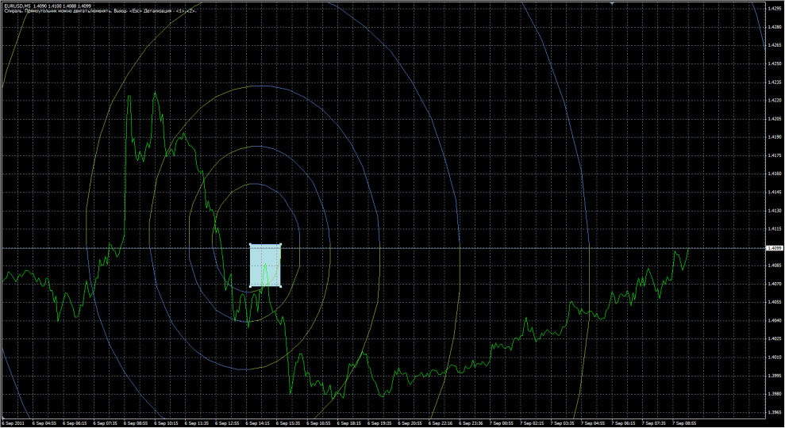Click the Russian spiral instruction comment text

coord(100,11)
